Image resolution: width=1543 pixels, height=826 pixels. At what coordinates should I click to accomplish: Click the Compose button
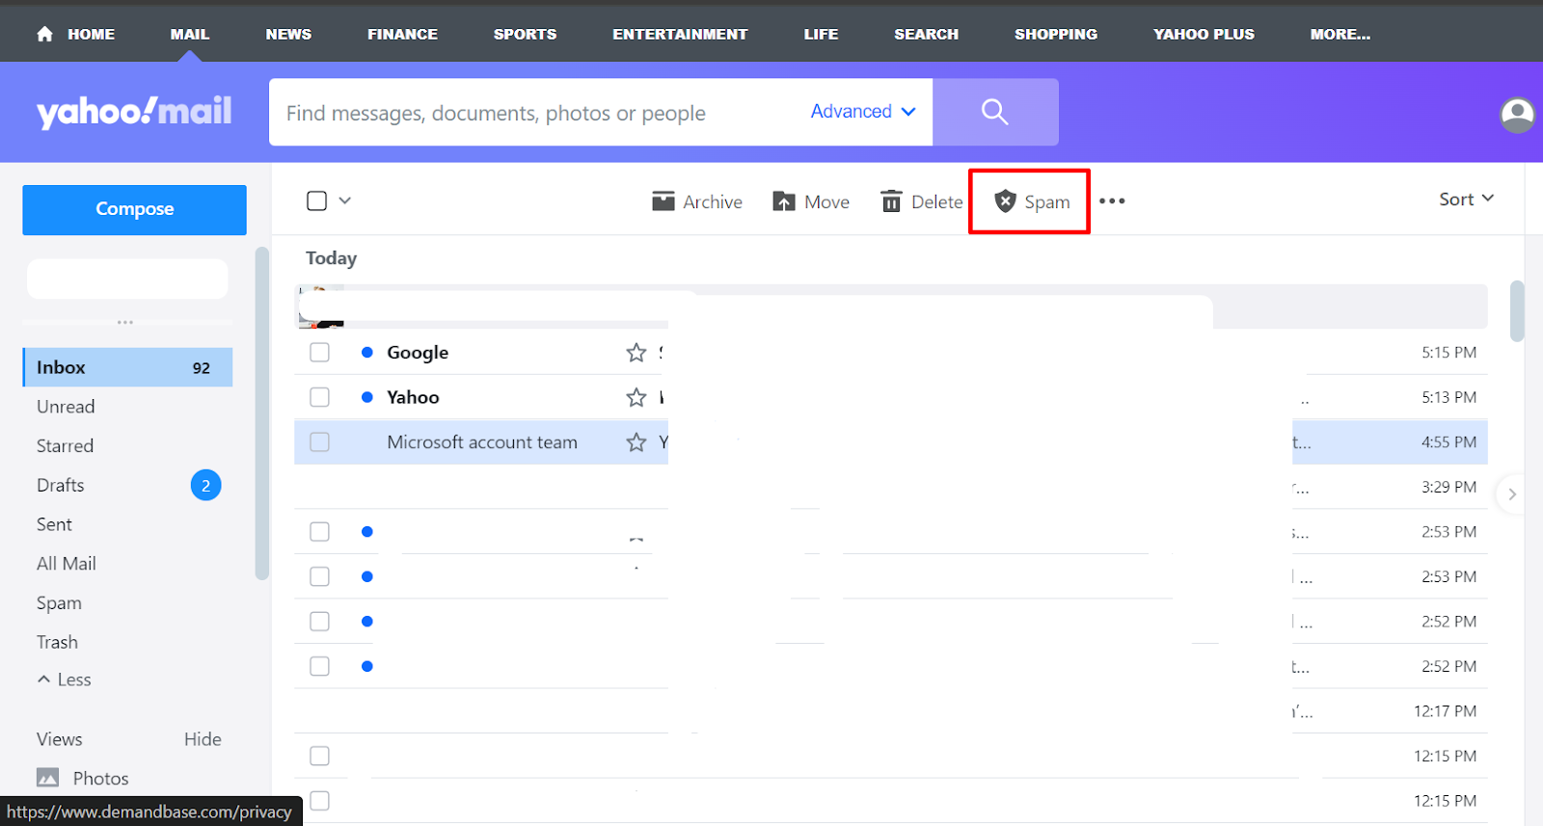[134, 209]
